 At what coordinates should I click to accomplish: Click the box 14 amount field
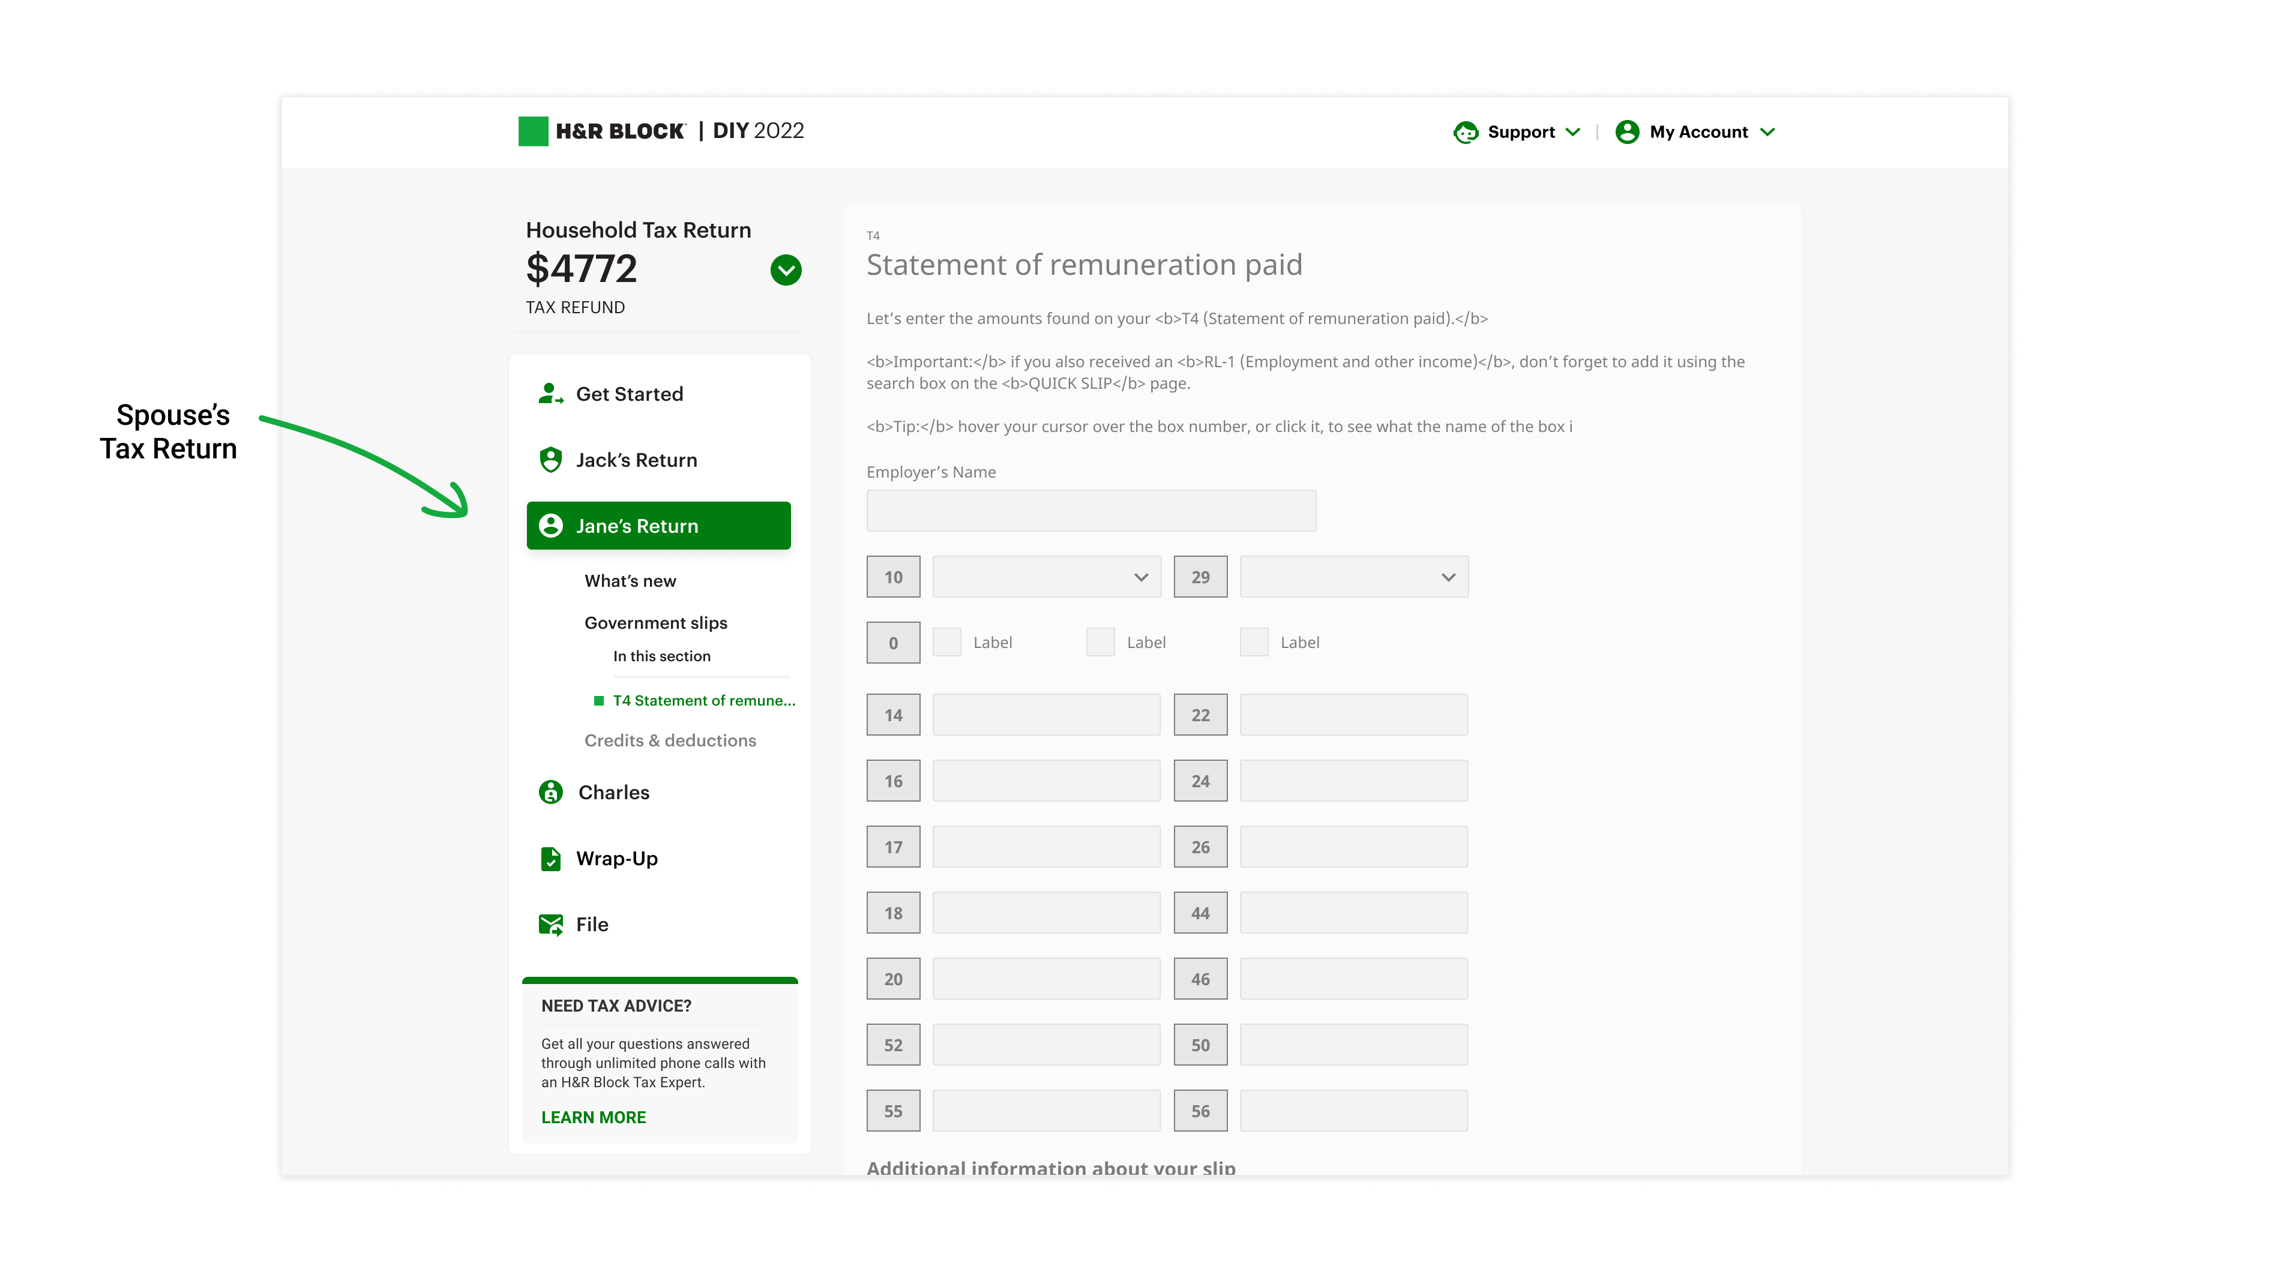coord(1047,715)
